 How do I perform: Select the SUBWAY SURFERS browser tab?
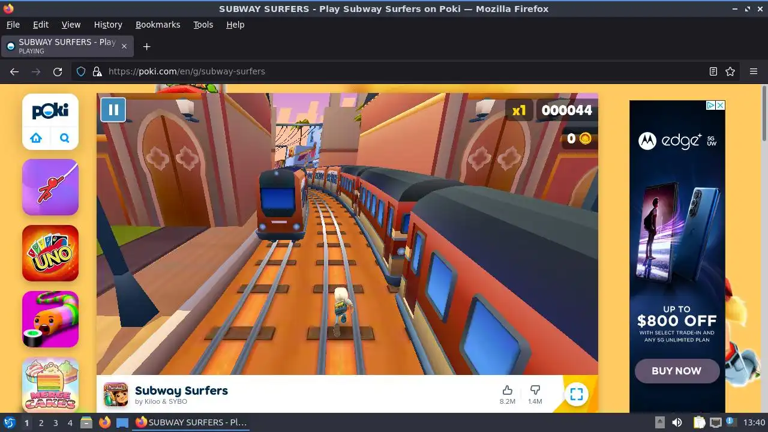[x=67, y=46]
